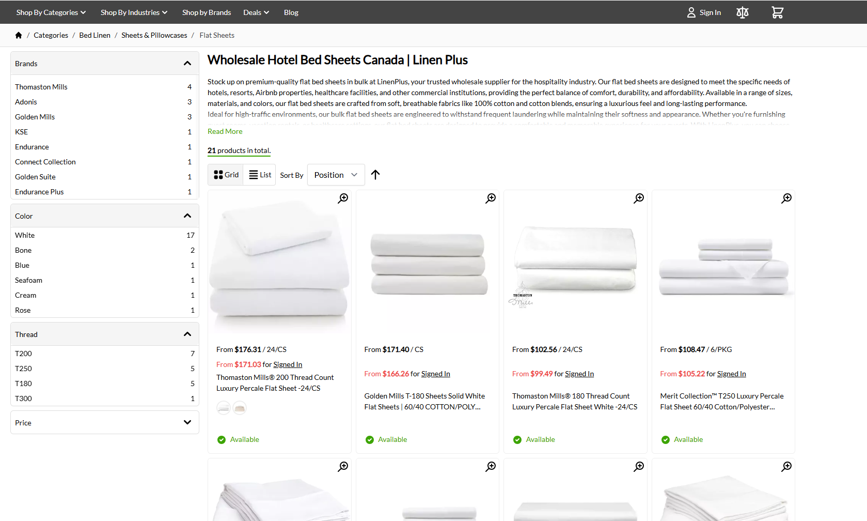
Task: Click the Sign In user icon
Action: pyautogui.click(x=691, y=12)
